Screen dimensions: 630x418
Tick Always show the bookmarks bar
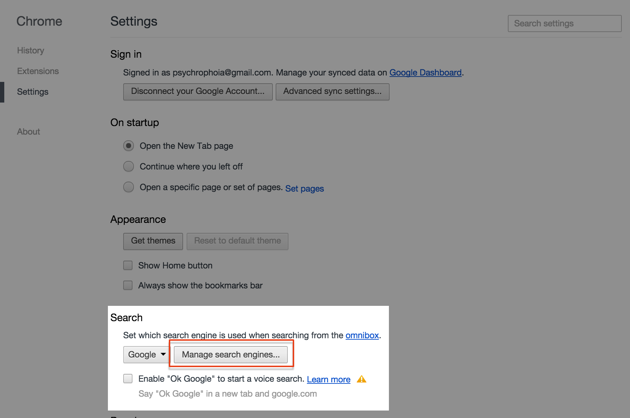128,286
